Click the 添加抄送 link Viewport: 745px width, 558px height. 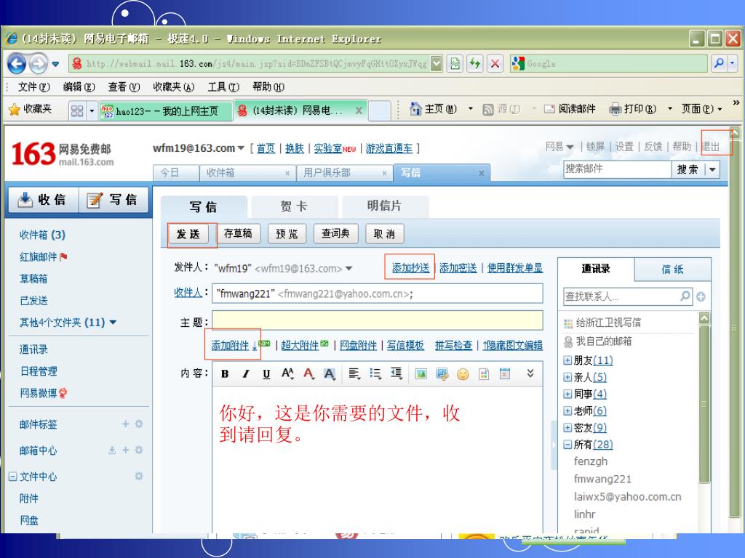pyautogui.click(x=410, y=268)
